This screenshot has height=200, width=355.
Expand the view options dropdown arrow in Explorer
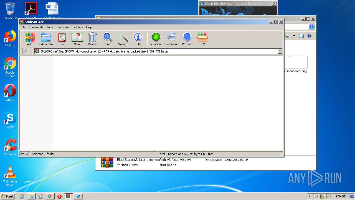(x=294, y=36)
